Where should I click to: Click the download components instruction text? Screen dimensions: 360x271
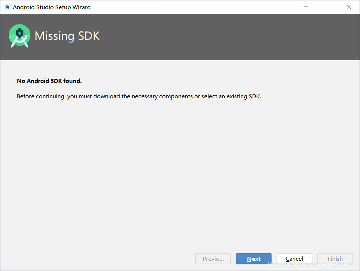139,96
